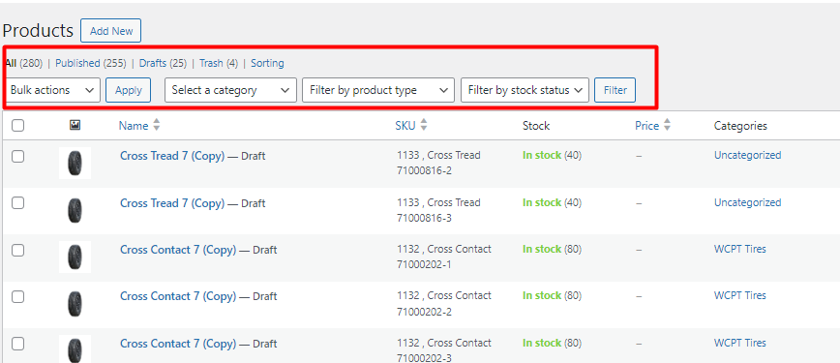The width and height of the screenshot is (840, 363).
Task: Open Cross Contact 7 (Copy) with SKU 71000202-2
Action: pos(178,296)
